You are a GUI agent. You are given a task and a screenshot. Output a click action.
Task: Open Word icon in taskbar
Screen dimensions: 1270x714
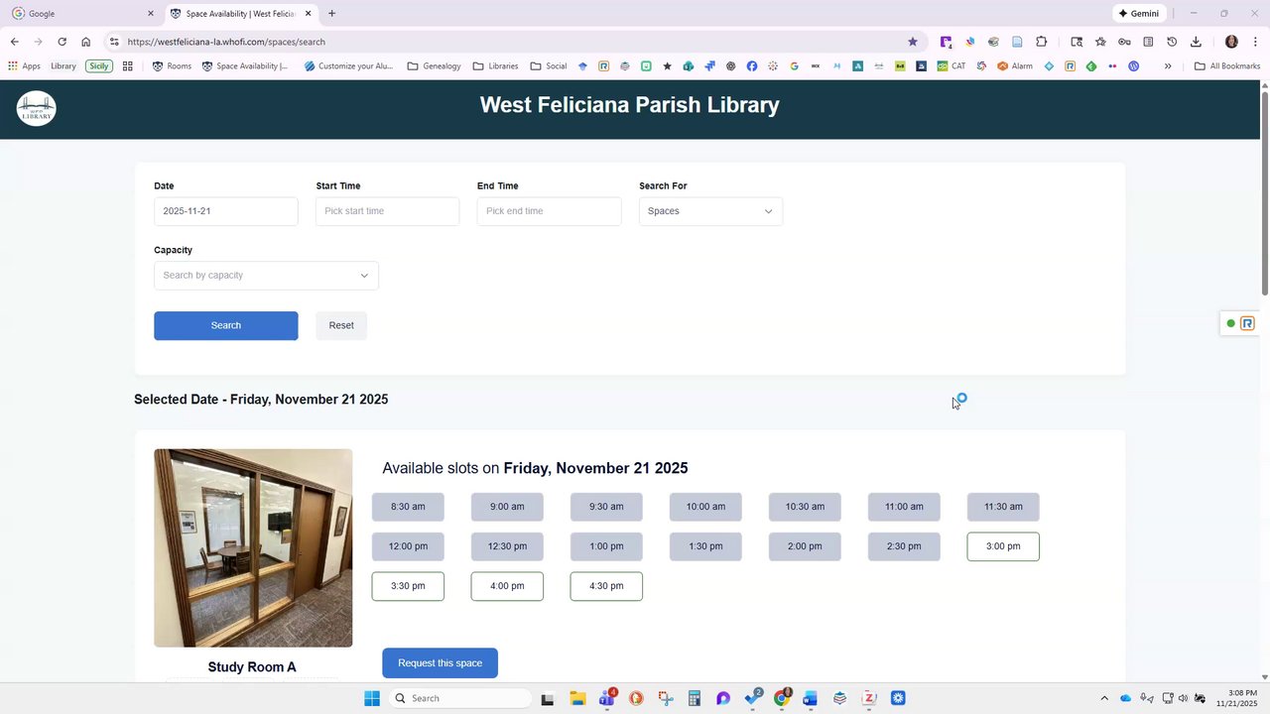pos(811,698)
